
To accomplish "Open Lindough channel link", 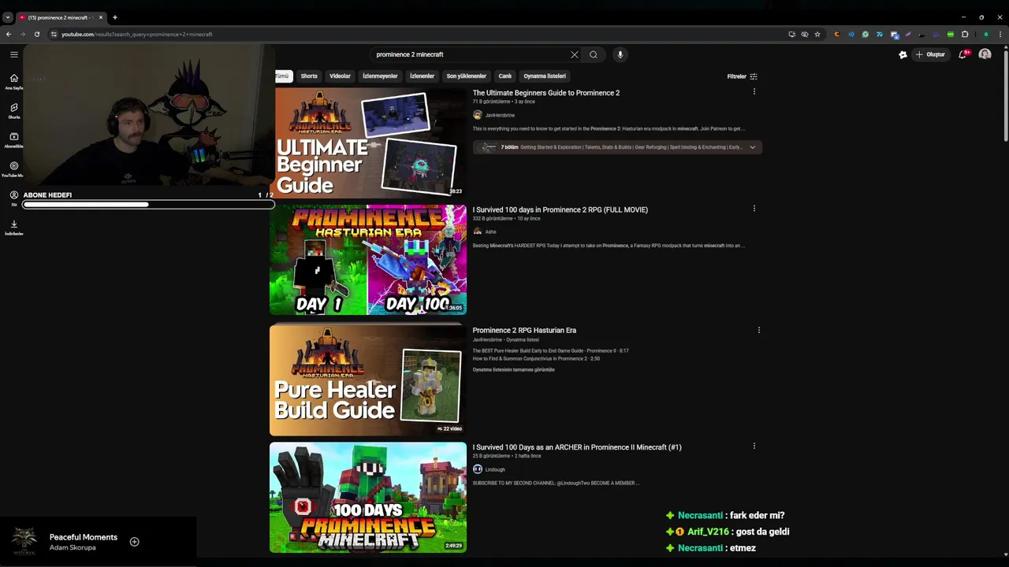I will click(x=495, y=469).
